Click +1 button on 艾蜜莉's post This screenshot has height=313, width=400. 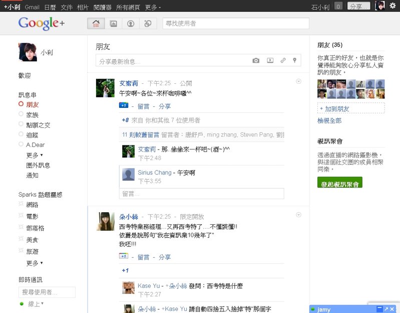point(124,105)
